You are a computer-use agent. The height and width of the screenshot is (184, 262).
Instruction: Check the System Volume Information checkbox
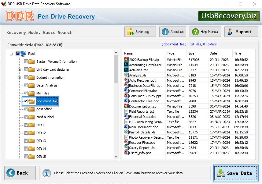(26, 62)
